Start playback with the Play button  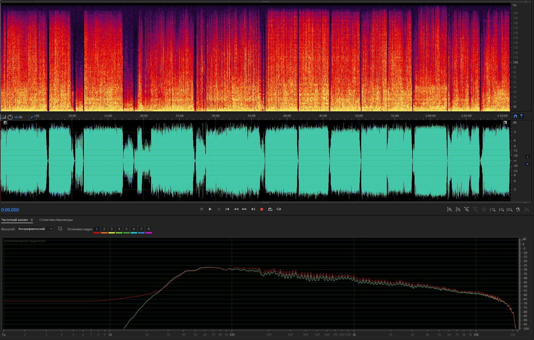(x=210, y=209)
